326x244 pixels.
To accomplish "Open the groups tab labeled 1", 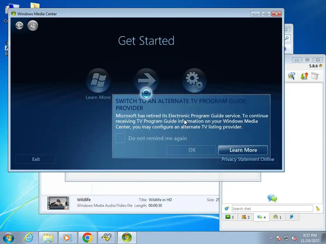I will click(x=277, y=217).
